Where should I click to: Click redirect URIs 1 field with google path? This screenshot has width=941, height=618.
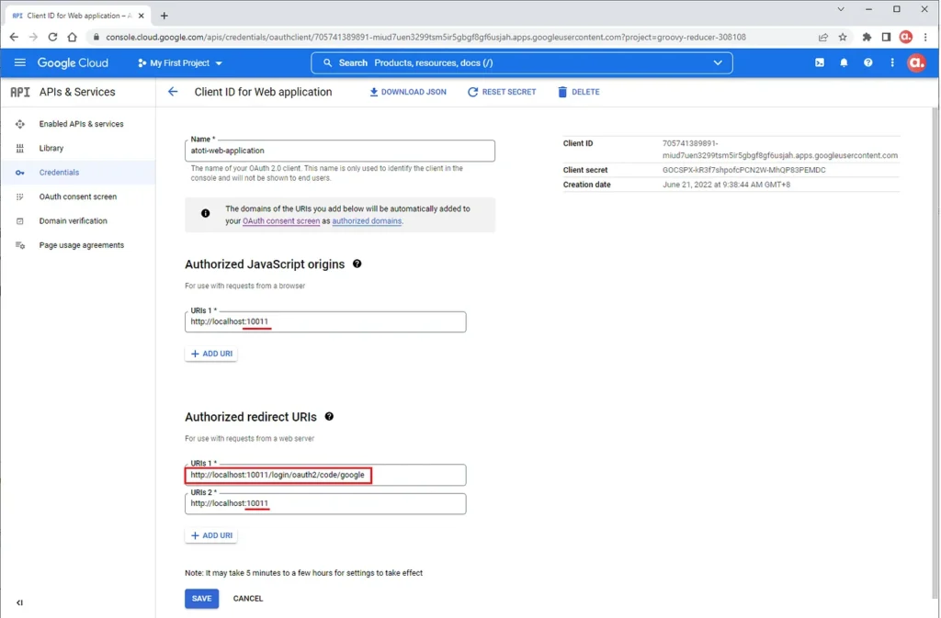[325, 475]
